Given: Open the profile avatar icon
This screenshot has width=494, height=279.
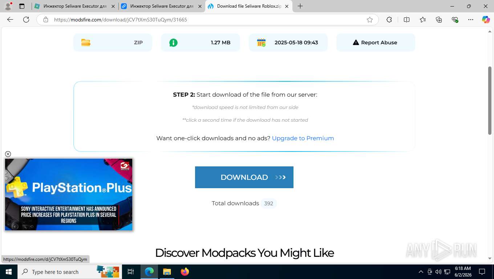Looking at the screenshot, I should [x=8, y=6].
